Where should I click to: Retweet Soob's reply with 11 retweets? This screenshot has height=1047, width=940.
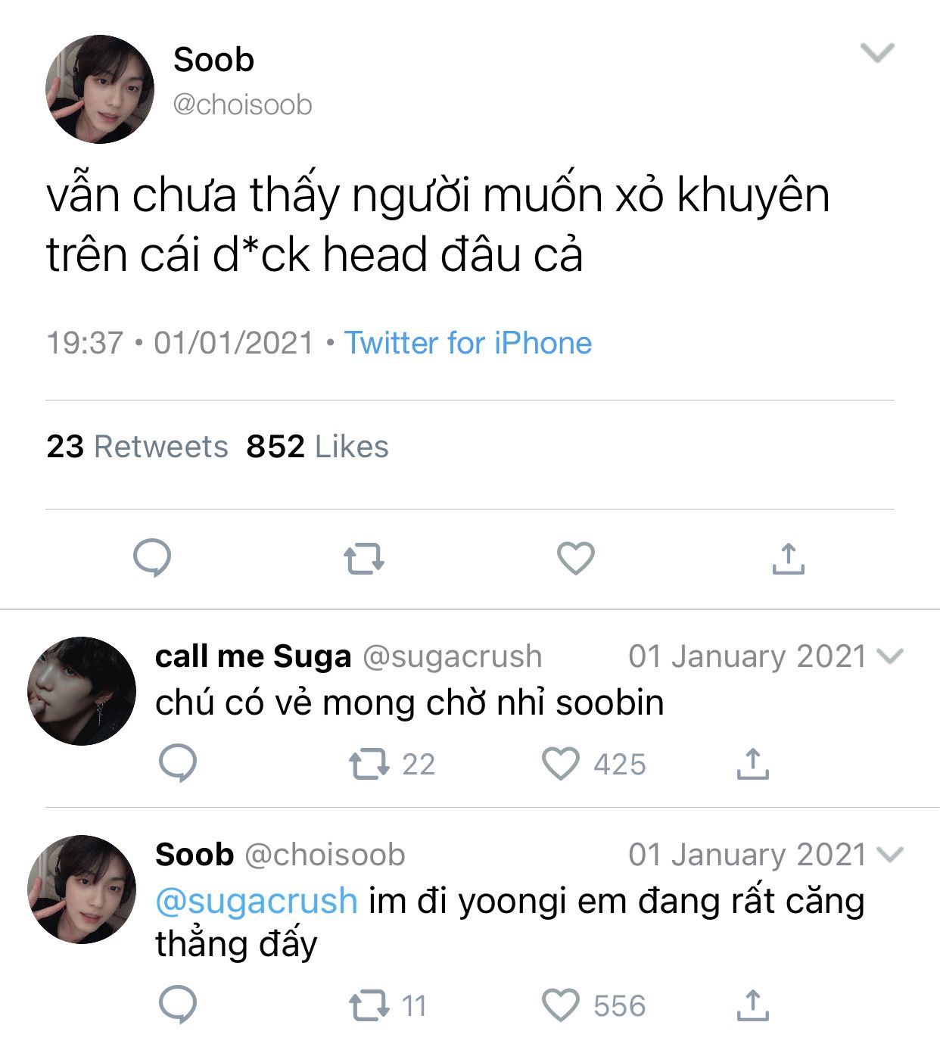tap(388, 1005)
